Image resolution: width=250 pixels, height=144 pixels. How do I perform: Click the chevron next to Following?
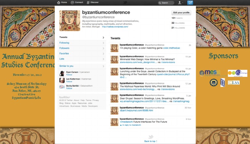pos(103,43)
